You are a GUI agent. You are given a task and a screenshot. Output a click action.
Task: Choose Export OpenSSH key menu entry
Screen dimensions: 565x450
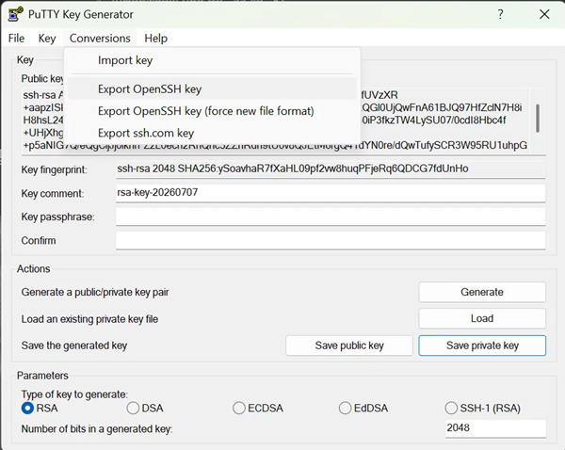point(212,89)
